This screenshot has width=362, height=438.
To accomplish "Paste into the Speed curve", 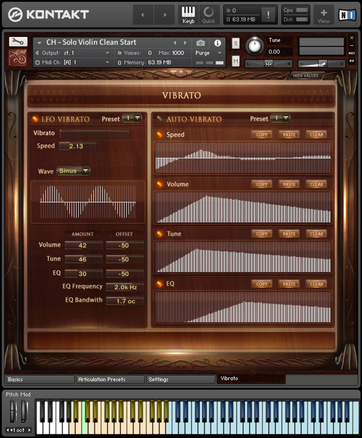I will tap(289, 135).
